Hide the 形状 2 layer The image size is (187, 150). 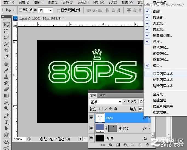(91, 128)
